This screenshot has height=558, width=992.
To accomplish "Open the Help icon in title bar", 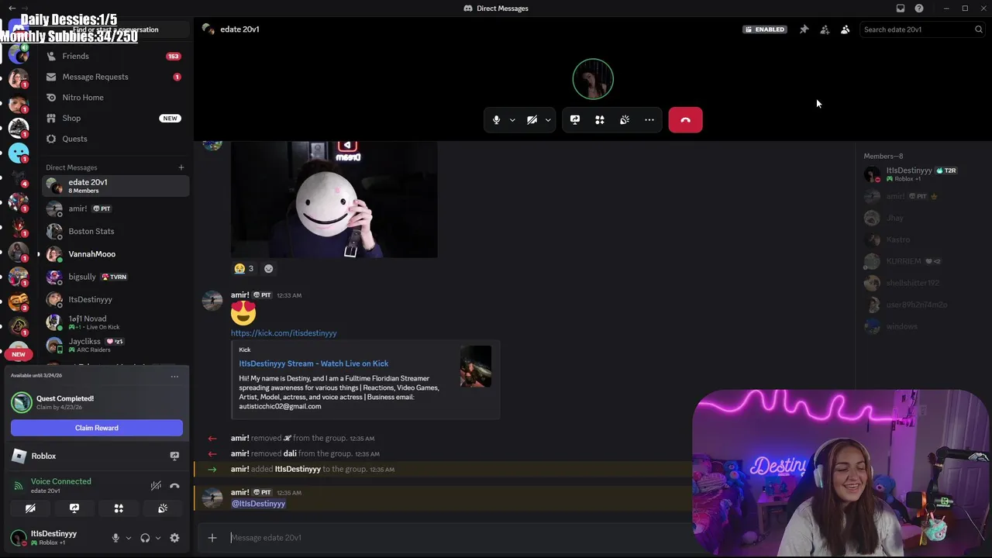I will pyautogui.click(x=919, y=9).
